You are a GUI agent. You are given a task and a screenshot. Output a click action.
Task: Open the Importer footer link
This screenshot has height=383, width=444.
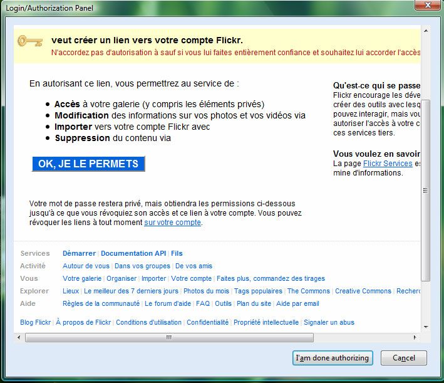click(154, 278)
